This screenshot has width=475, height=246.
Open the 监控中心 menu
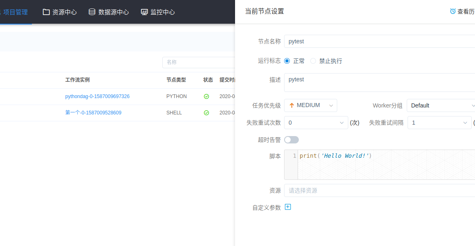[x=158, y=12]
